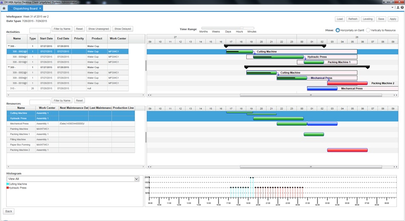This screenshot has height=221, width=405.
Task: Click the Load button
Action: click(x=339, y=19)
